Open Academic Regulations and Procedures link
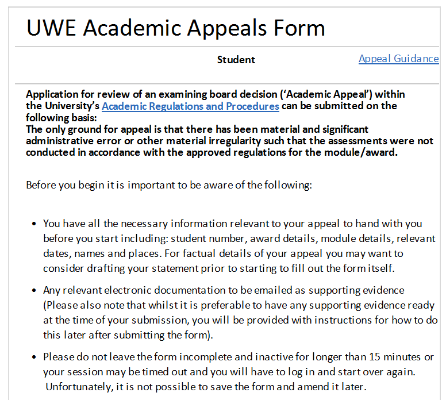 pyautogui.click(x=190, y=106)
